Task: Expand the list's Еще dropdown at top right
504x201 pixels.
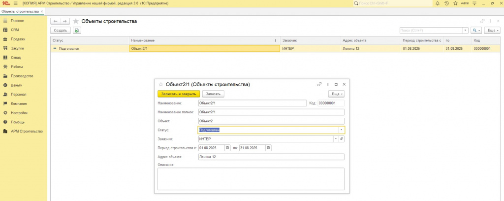Action: pos(492,31)
